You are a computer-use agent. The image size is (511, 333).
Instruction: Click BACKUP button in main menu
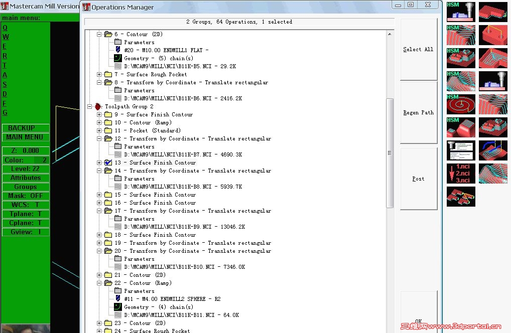coord(26,128)
